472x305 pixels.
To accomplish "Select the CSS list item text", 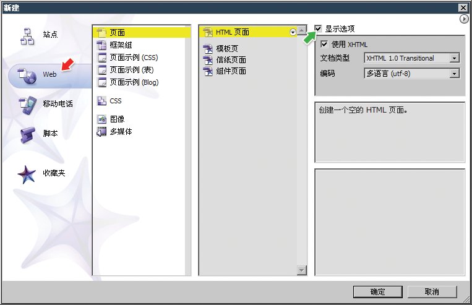I will tap(116, 101).
